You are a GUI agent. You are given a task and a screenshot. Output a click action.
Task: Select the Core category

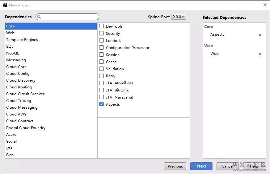51,26
